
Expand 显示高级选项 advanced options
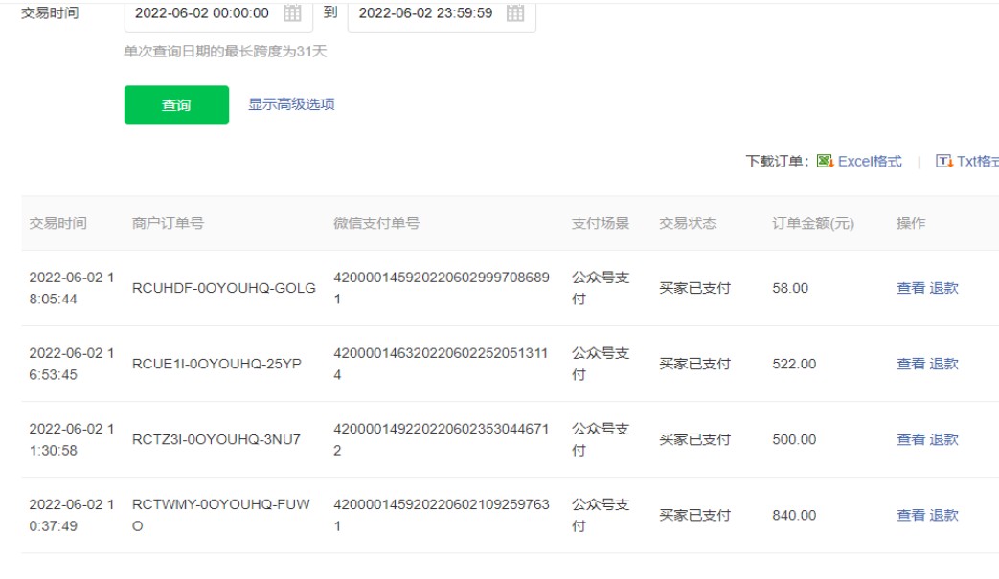(x=291, y=104)
